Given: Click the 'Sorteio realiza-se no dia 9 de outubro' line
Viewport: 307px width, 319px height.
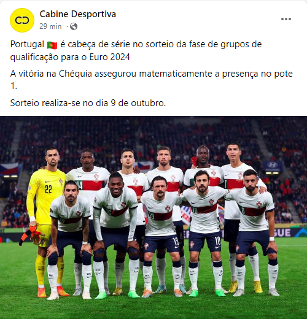Looking at the screenshot, I should click(x=88, y=103).
